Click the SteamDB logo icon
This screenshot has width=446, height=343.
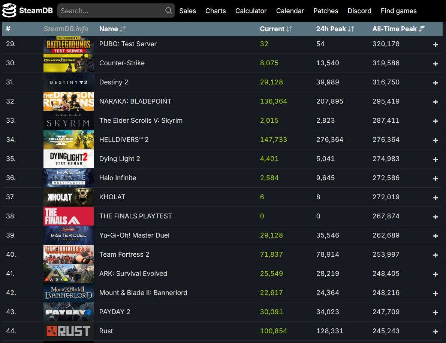pos(9,11)
